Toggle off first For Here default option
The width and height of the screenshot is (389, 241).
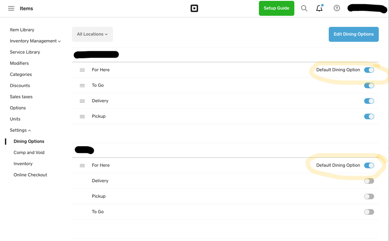coord(369,70)
